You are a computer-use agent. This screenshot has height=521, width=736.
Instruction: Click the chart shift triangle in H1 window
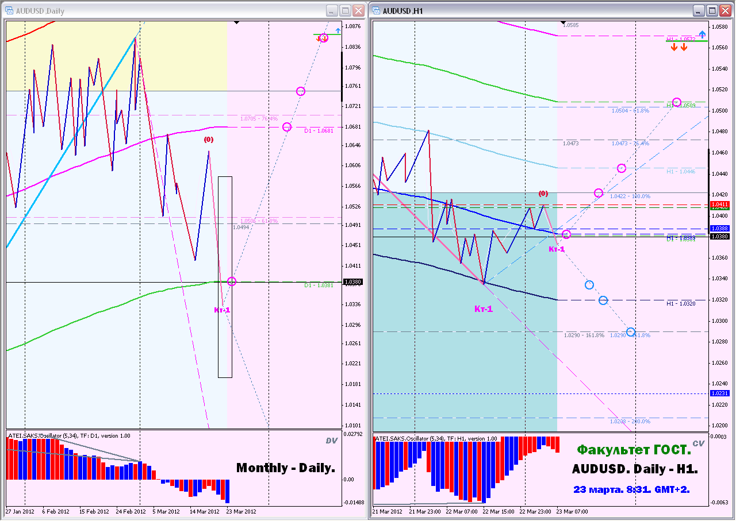tap(563, 23)
